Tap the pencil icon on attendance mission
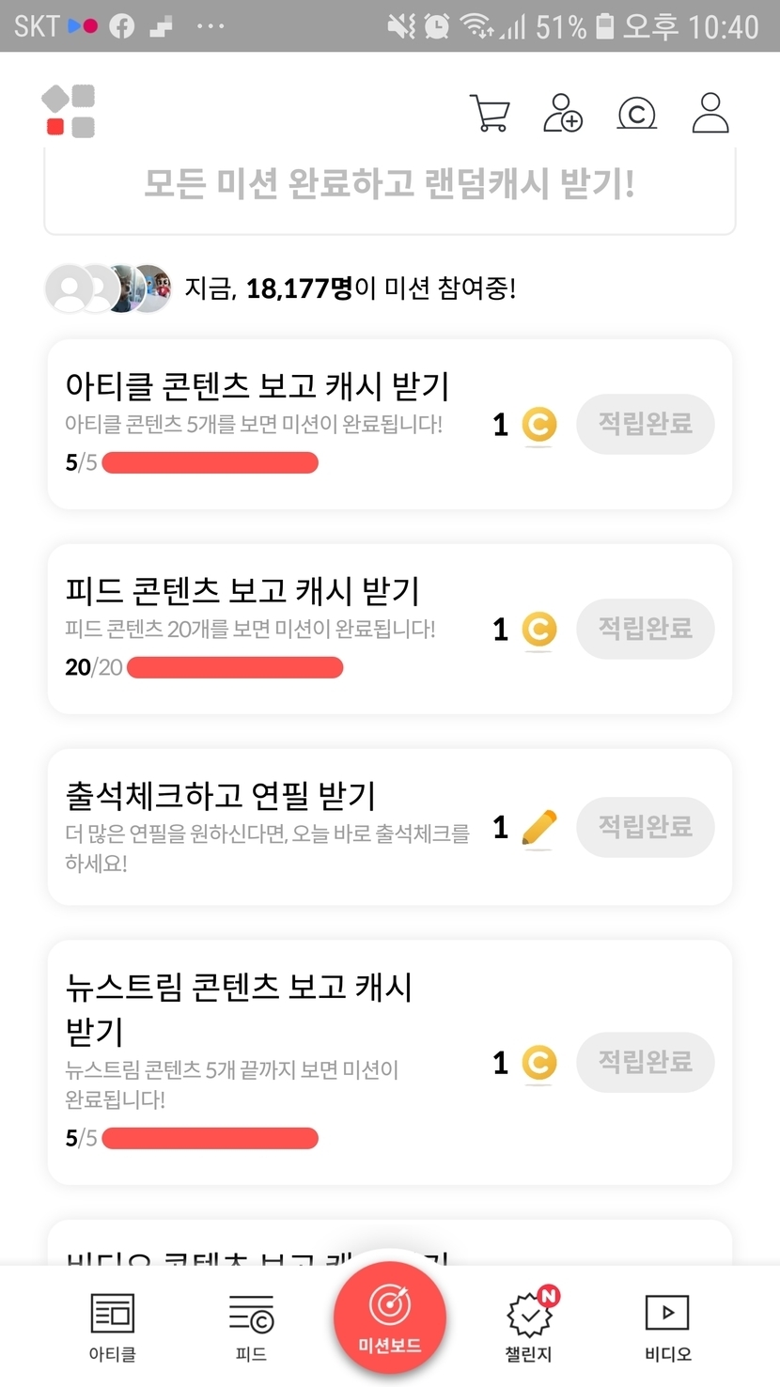Viewport: 780px width, 1387px height. 538,828
